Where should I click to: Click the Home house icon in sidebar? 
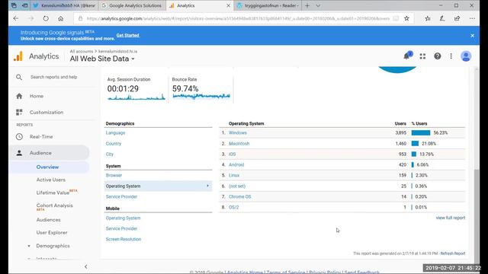coord(19,96)
